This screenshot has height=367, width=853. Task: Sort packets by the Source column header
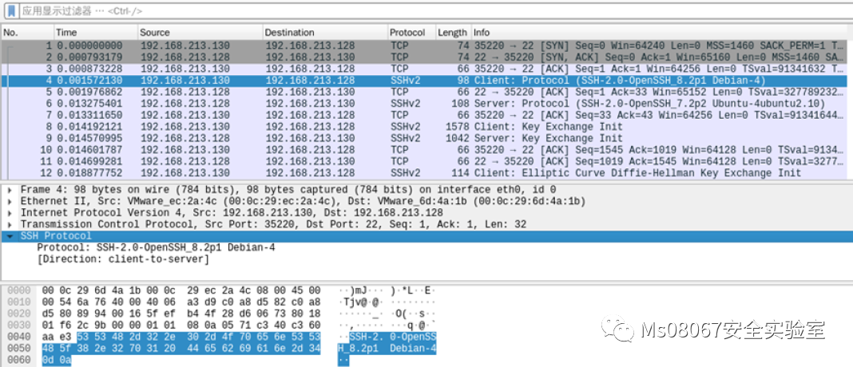pos(200,33)
